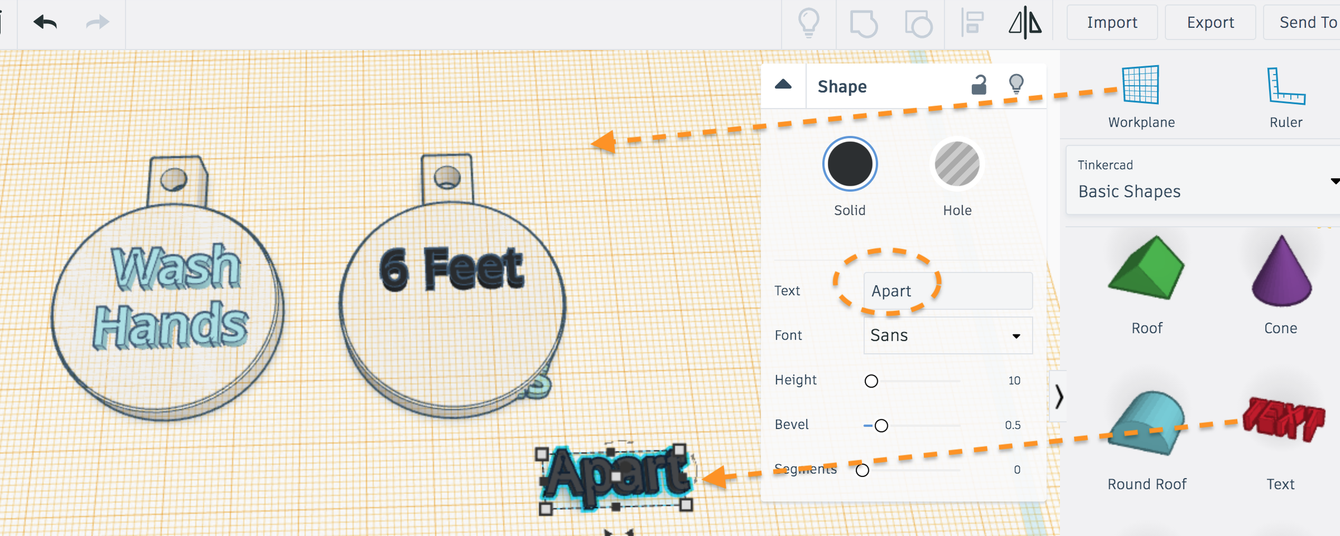
Task: Click the Export menu item
Action: point(1210,22)
